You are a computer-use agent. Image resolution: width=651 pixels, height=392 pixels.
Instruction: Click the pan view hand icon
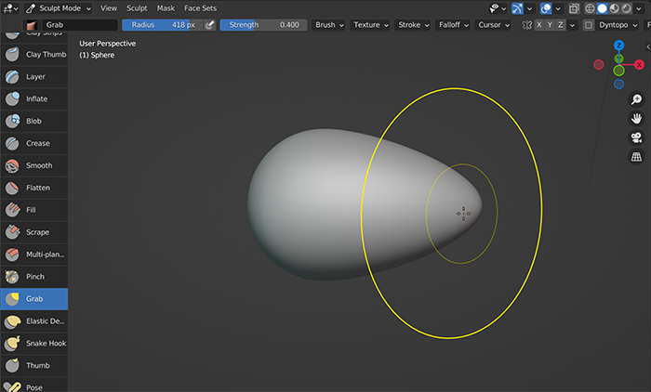[636, 119]
